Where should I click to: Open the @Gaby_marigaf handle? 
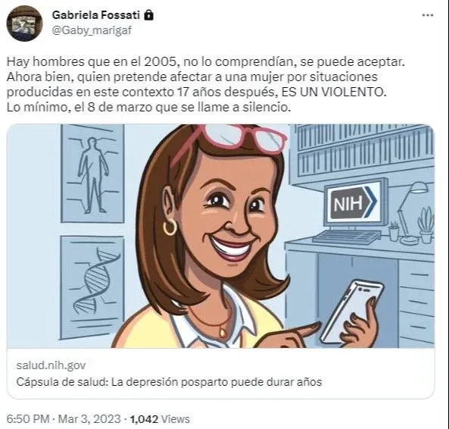(x=92, y=30)
